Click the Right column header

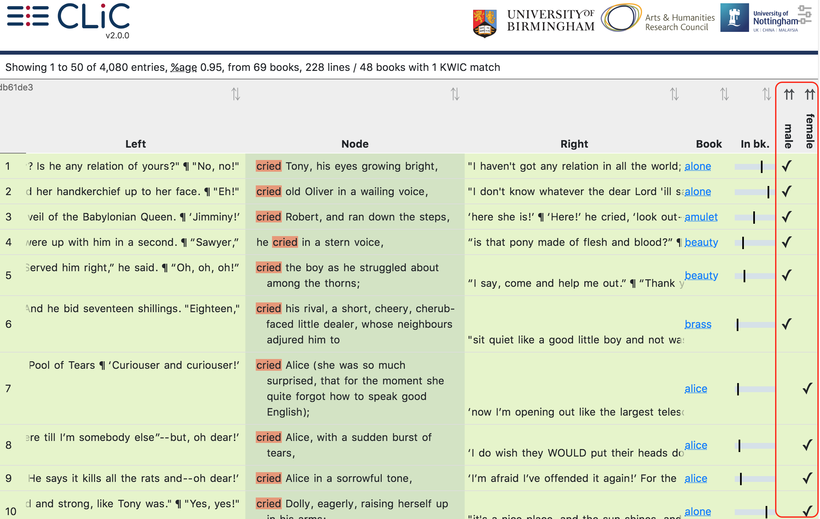pos(574,144)
